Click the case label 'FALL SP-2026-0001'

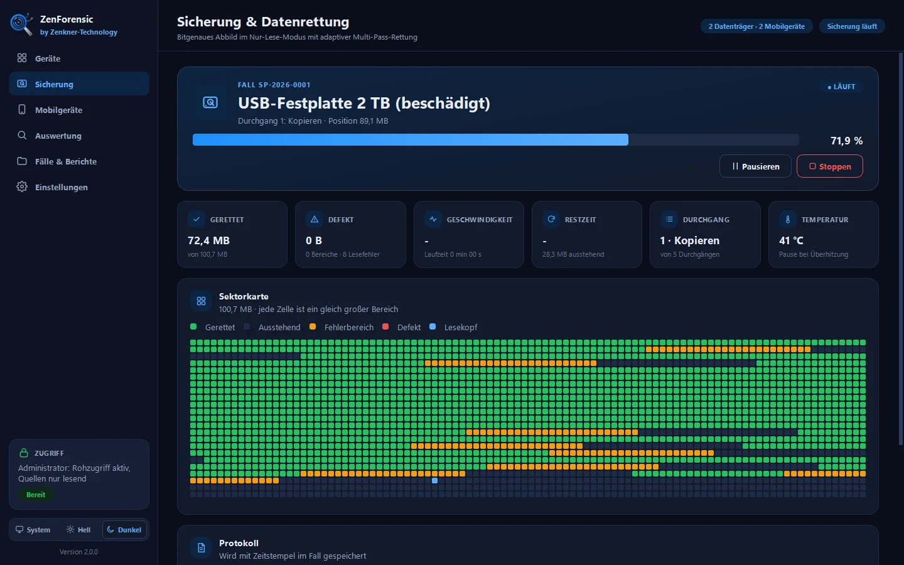(274, 85)
